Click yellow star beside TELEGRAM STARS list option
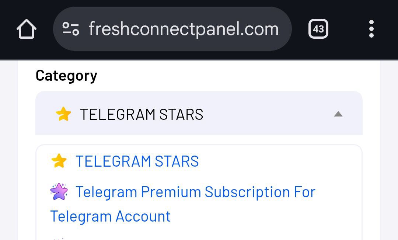Screen dimensions: 398x240 pyautogui.click(x=59, y=161)
